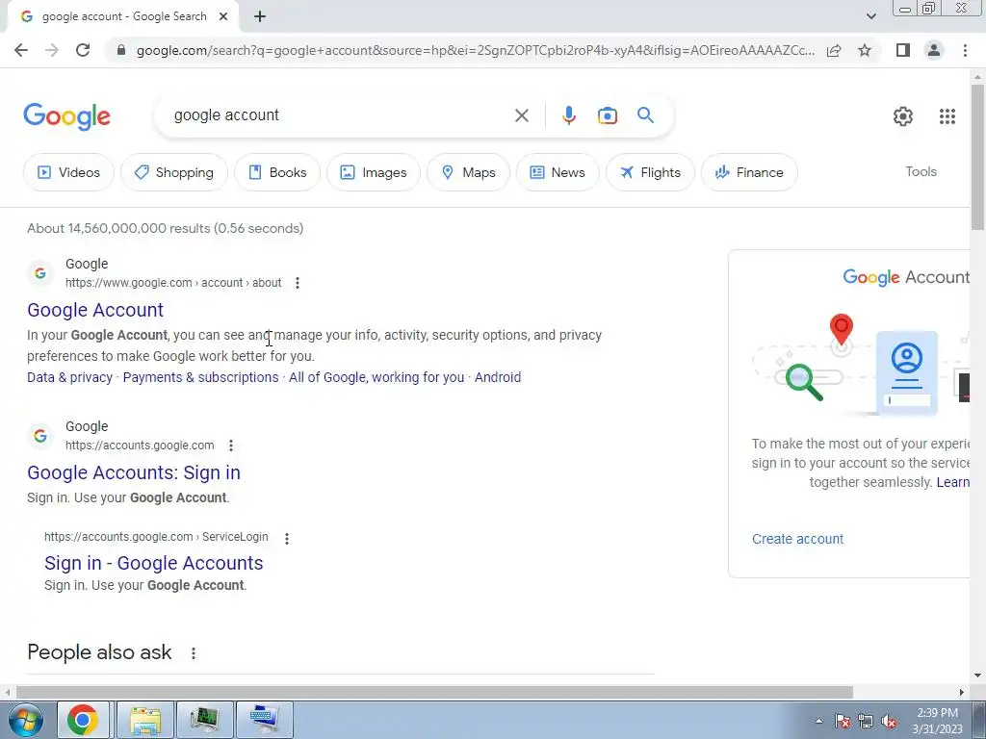Click the browser forward arrow
This screenshot has height=739, width=986.
(52, 50)
